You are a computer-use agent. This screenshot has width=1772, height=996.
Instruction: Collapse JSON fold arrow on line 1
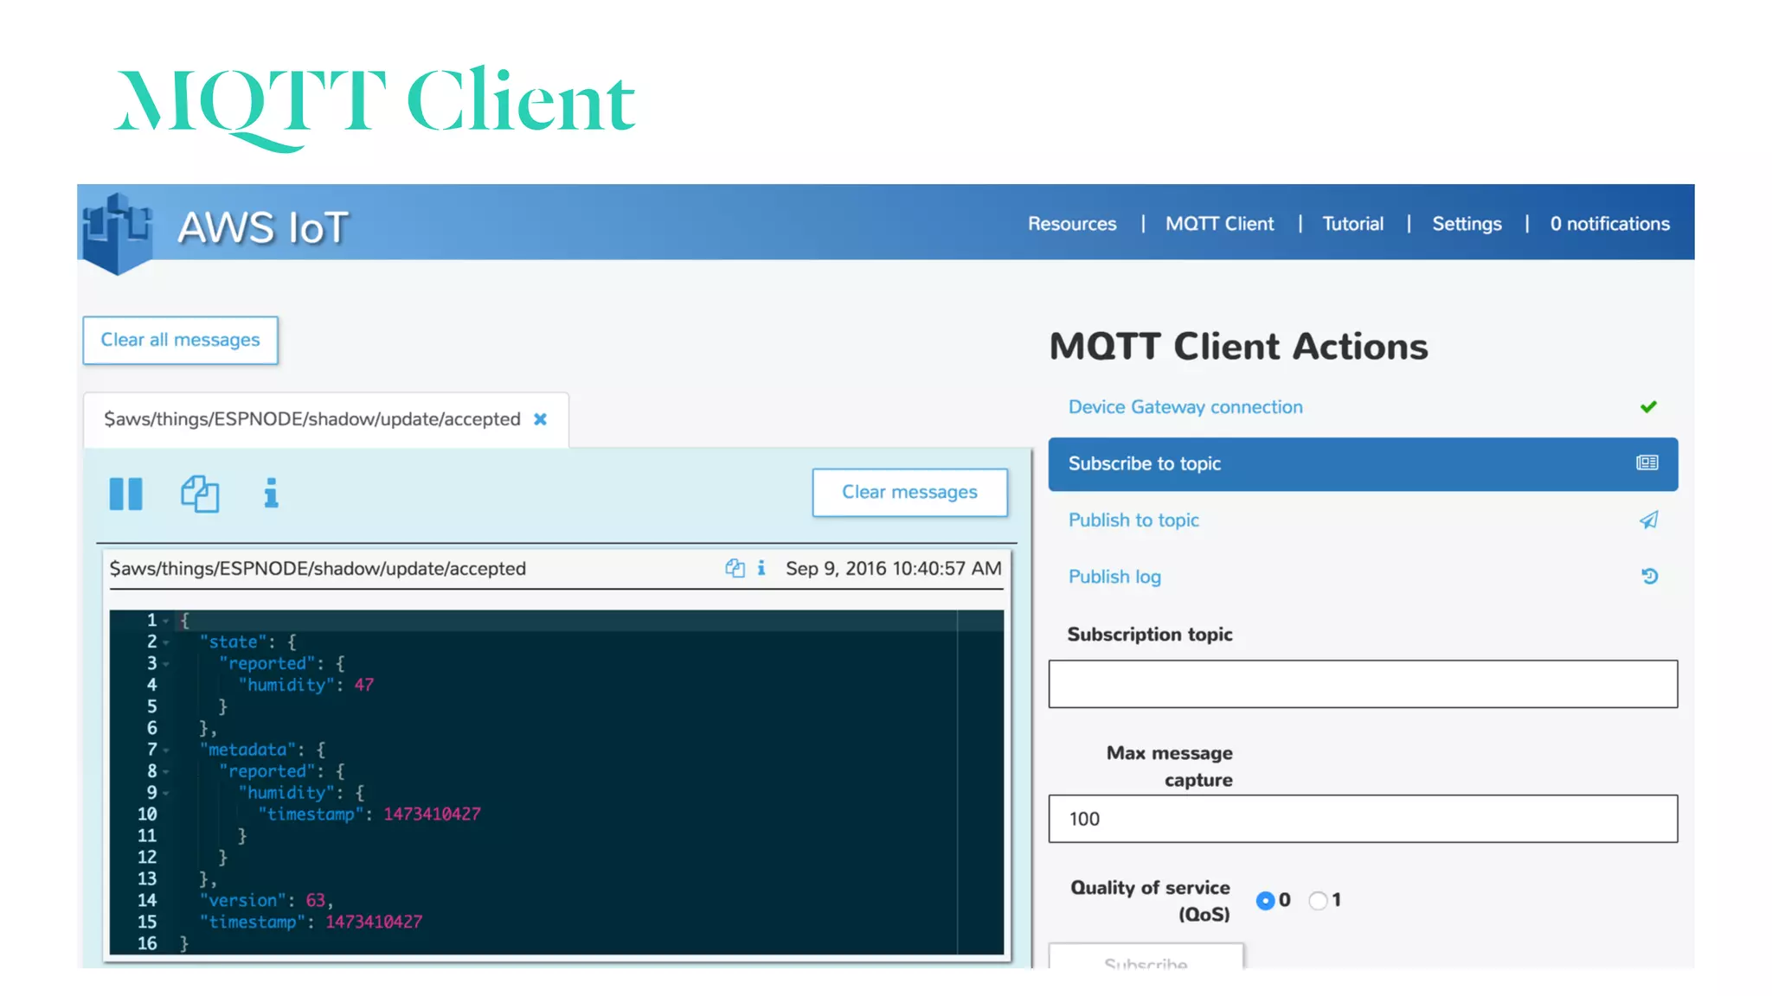pyautogui.click(x=165, y=621)
